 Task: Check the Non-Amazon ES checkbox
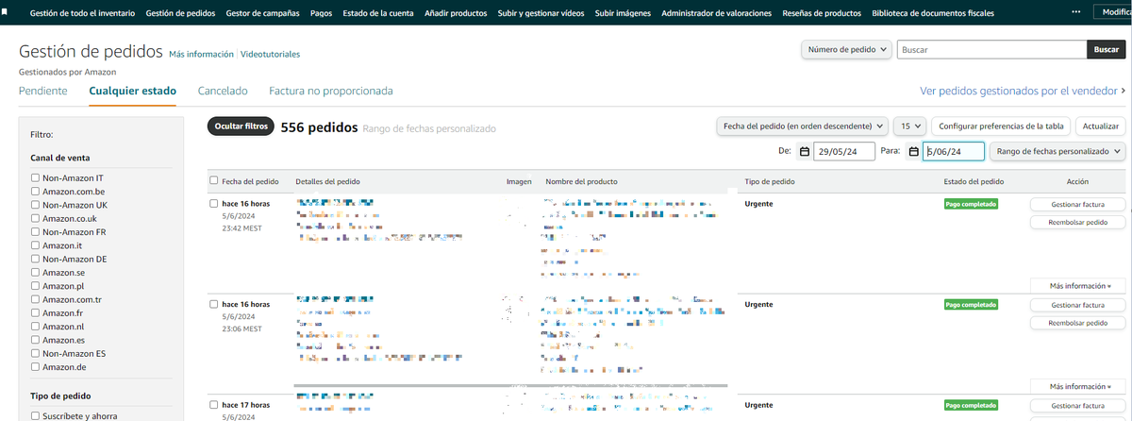coord(35,353)
